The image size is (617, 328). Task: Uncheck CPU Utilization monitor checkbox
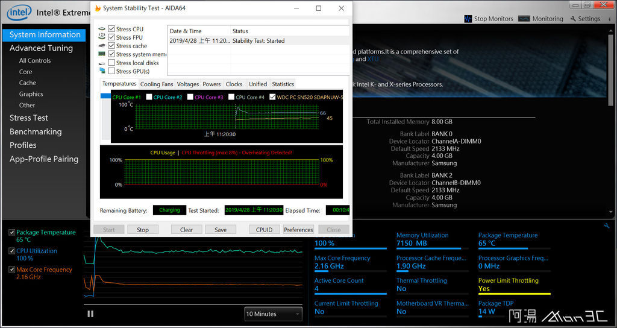coord(12,251)
